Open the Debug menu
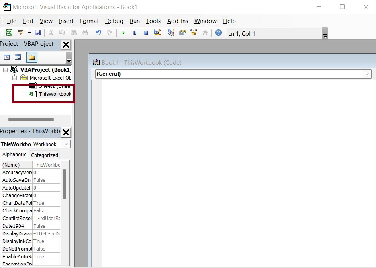 click(114, 21)
